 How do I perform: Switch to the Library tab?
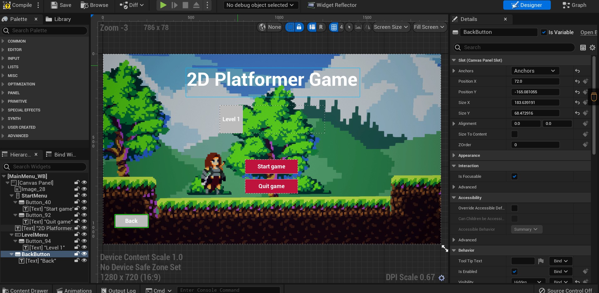coord(59,19)
